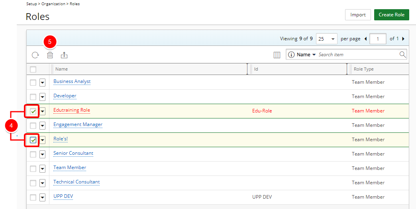Check the Engagement Manager row checkbox
The image size is (416, 209).
33,126
